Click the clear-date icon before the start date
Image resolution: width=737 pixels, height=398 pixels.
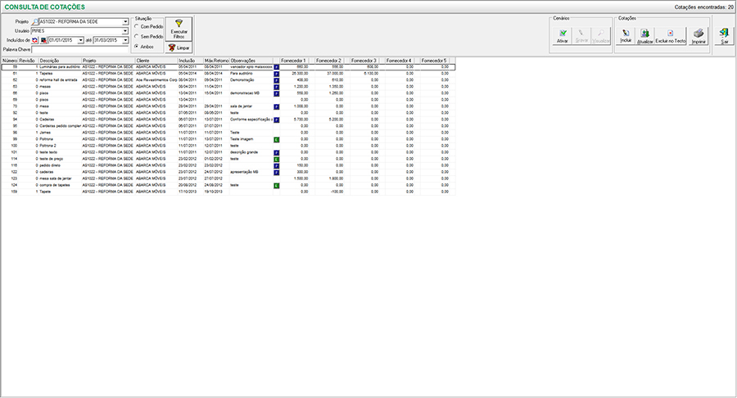43,40
